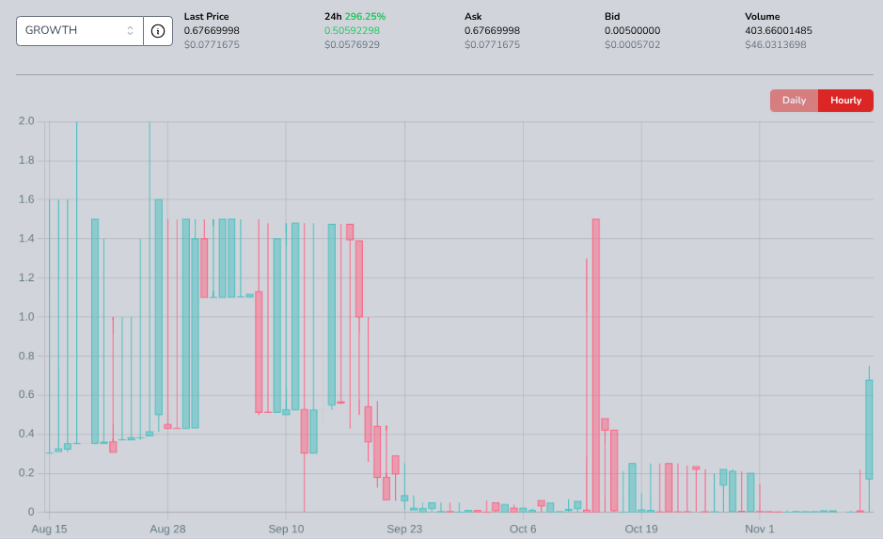Click the Oct 19 date label
Screen dimensions: 883x539
[x=640, y=529]
